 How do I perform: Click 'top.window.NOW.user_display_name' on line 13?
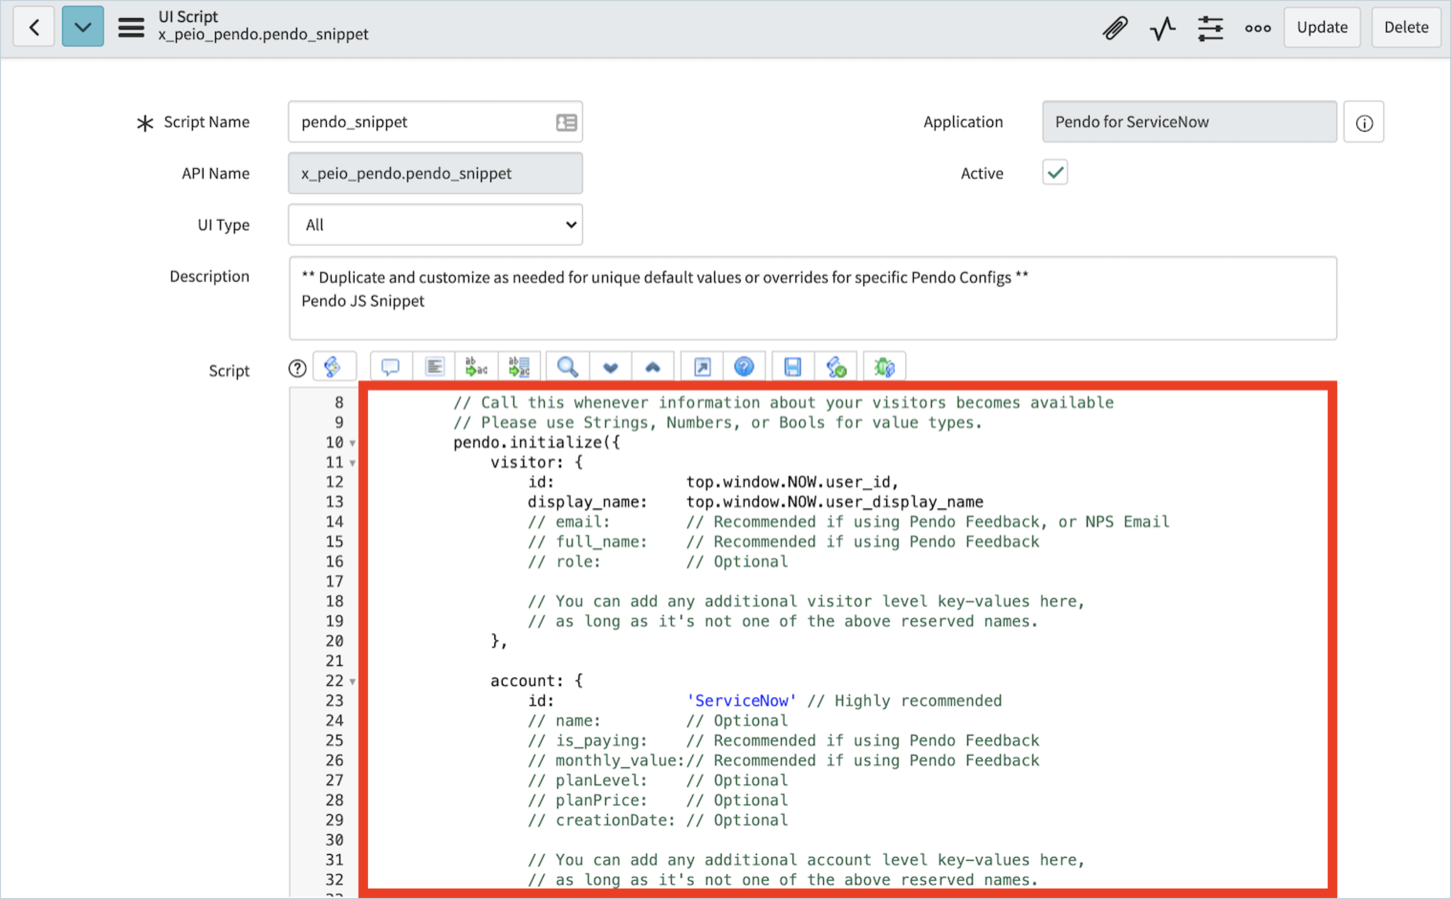pos(834,502)
